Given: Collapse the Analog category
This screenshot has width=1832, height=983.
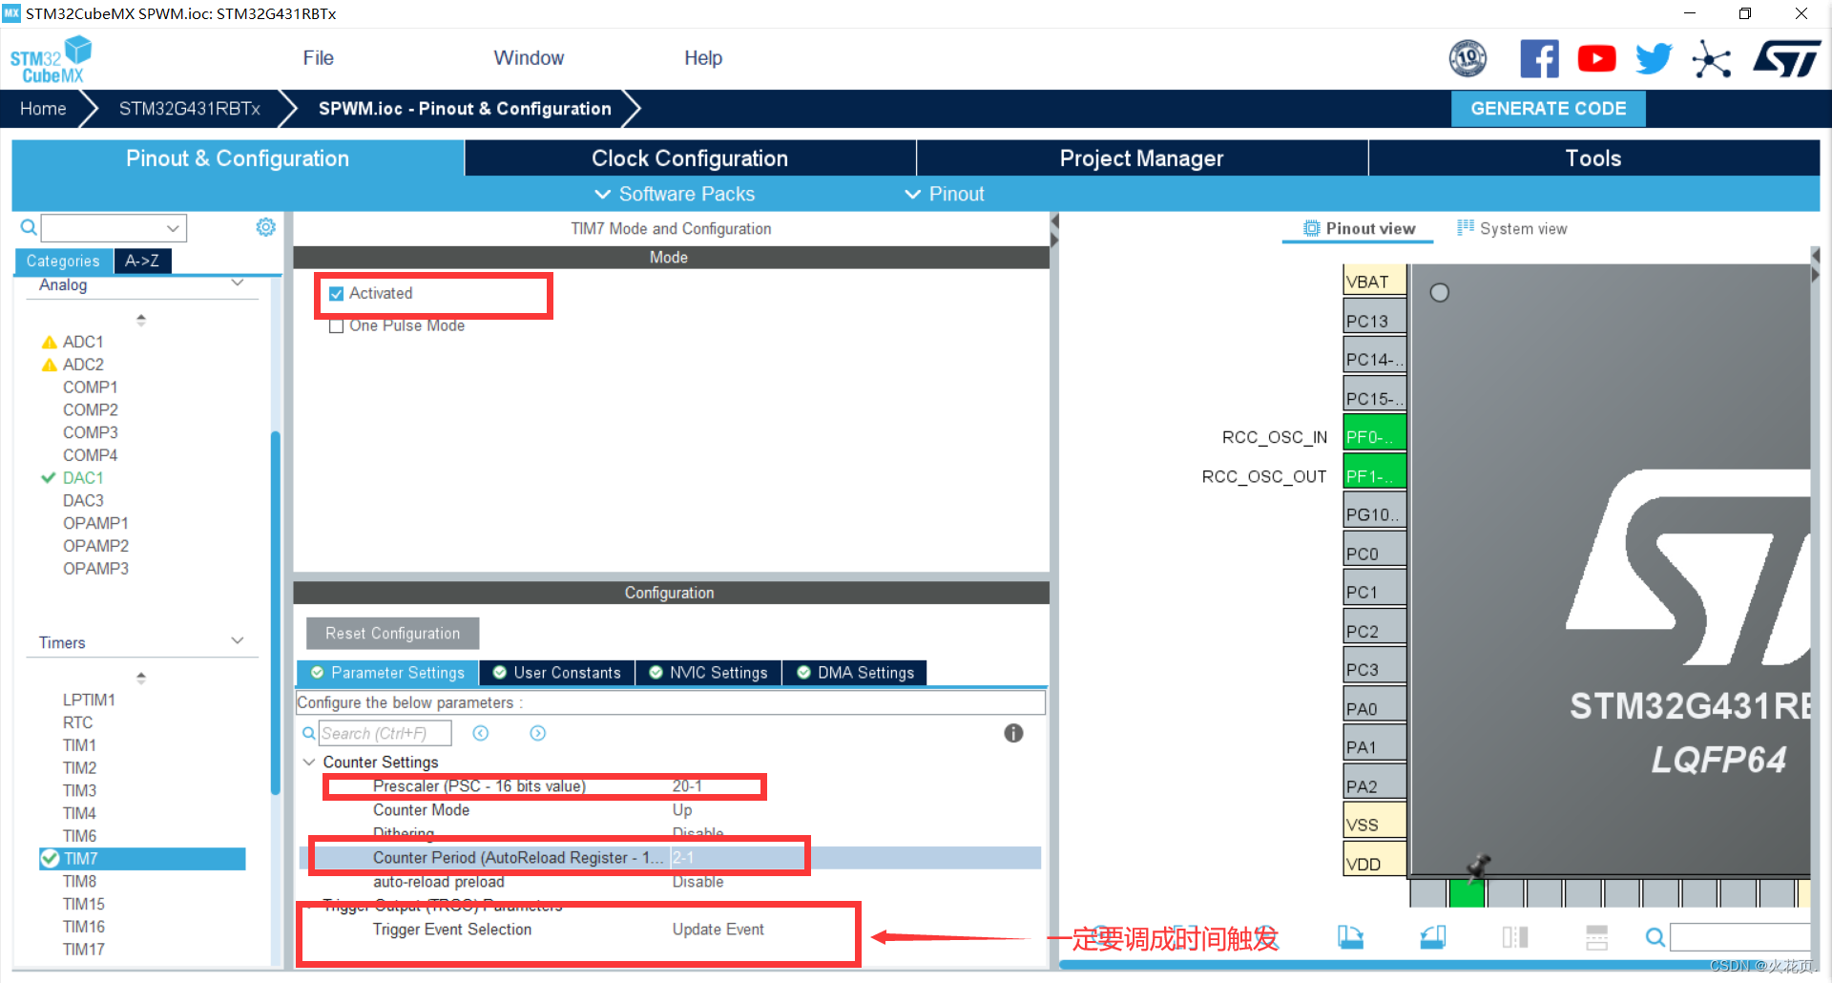Looking at the screenshot, I should pyautogui.click(x=238, y=283).
